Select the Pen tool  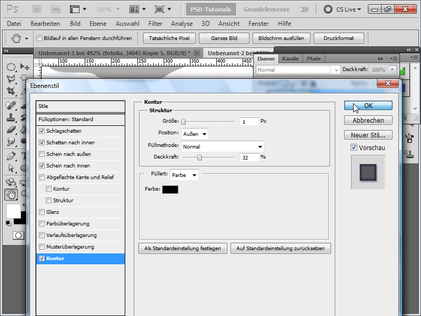click(x=11, y=156)
